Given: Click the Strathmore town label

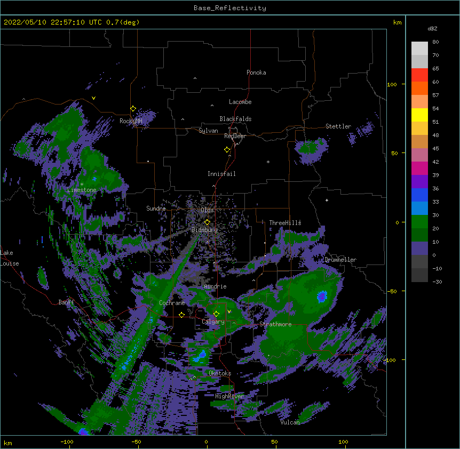Looking at the screenshot, I should click(x=275, y=324).
